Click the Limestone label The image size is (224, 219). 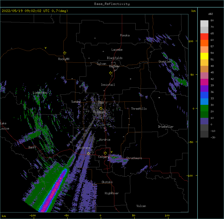pos(40,93)
